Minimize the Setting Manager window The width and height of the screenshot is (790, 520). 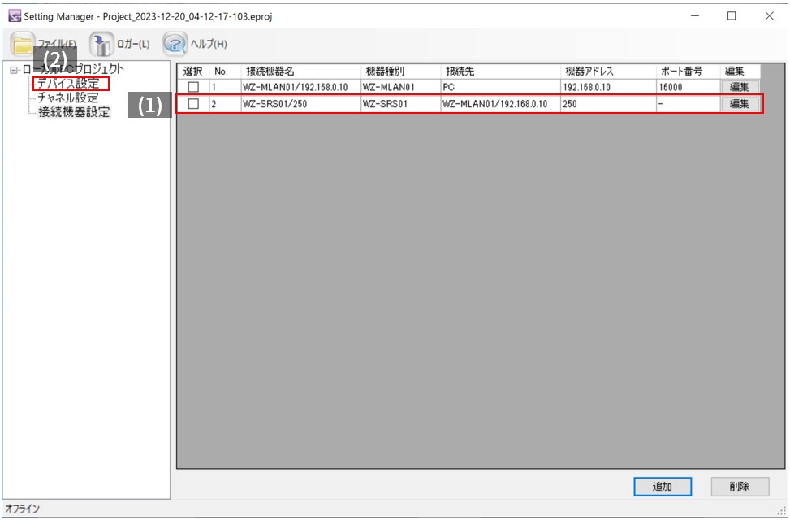(695, 15)
